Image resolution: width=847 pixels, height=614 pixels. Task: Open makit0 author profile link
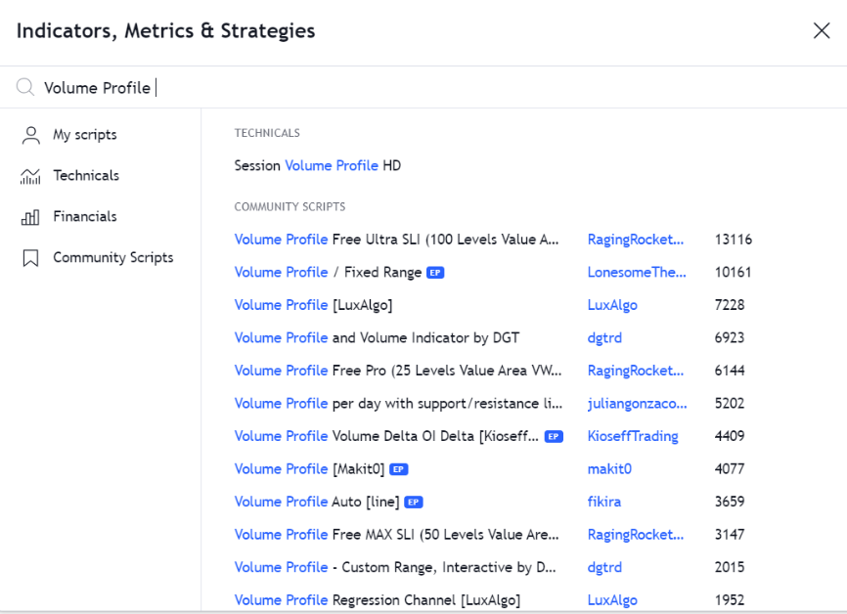coord(609,468)
